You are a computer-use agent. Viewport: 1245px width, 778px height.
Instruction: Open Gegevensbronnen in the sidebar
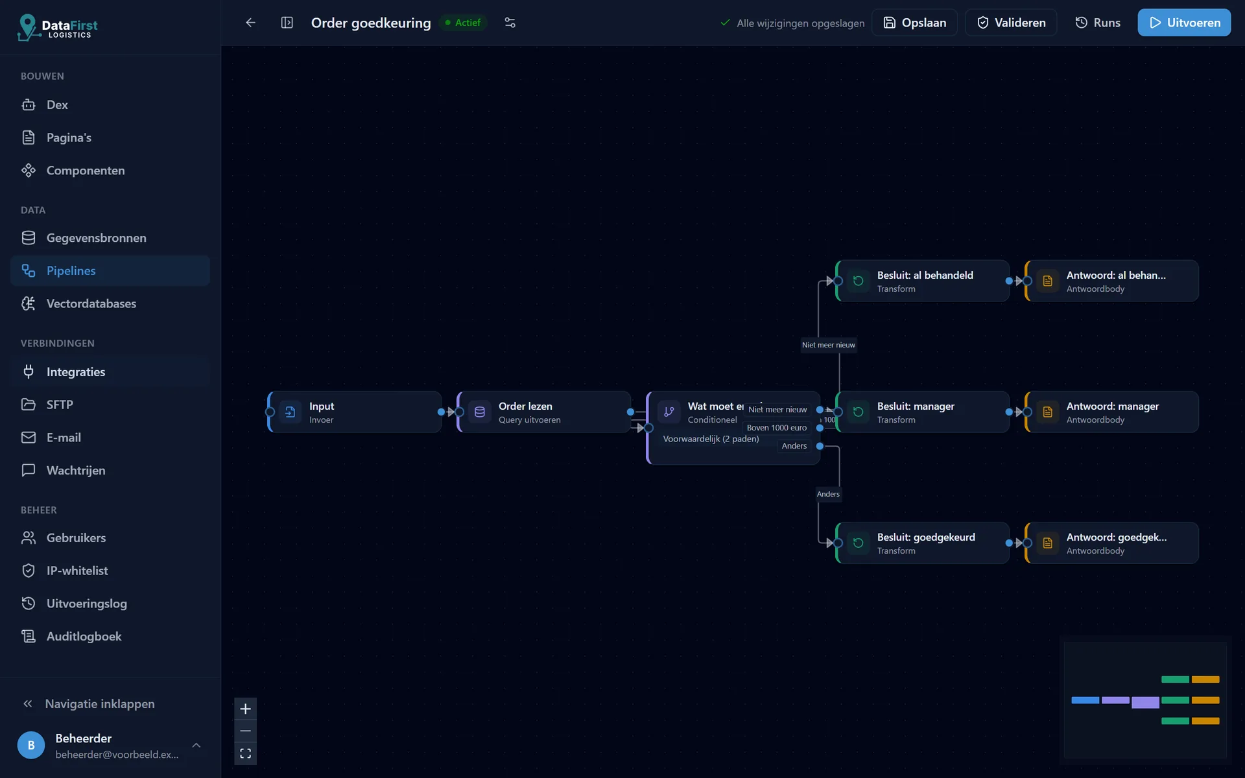pyautogui.click(x=110, y=238)
